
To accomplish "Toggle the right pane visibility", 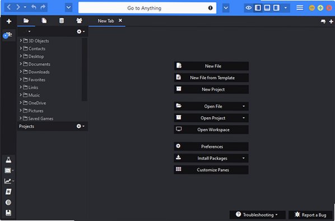I will coord(276,8).
